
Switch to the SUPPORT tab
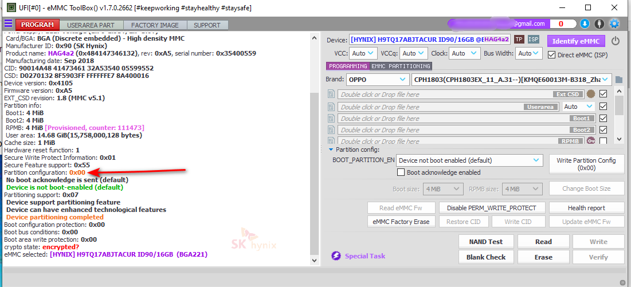207,25
